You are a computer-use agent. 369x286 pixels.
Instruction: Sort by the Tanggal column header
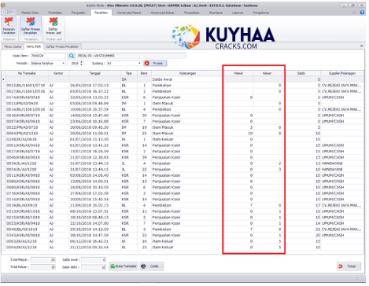pyautogui.click(x=94, y=73)
